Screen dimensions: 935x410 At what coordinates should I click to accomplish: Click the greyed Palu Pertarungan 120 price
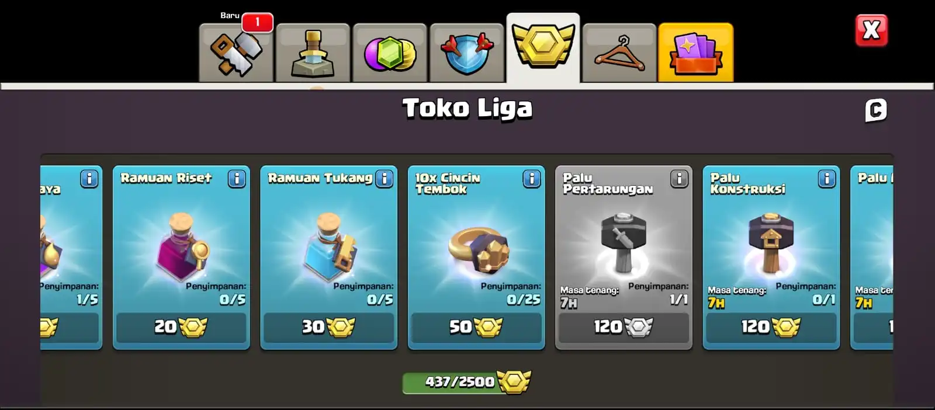(x=624, y=327)
